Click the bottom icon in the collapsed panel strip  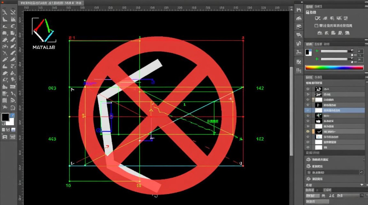point(299,71)
